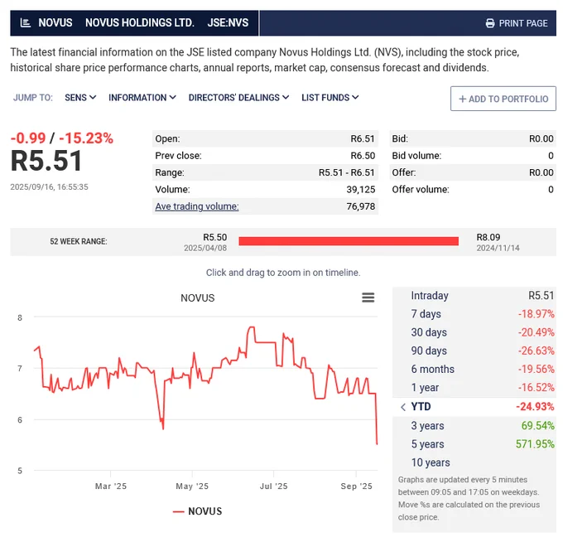The height and width of the screenshot is (542, 563).
Task: Select the 6 months period
Action: point(474,369)
